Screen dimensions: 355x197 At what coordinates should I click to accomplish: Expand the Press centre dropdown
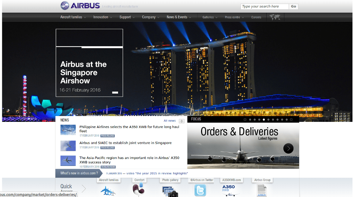(x=234, y=17)
